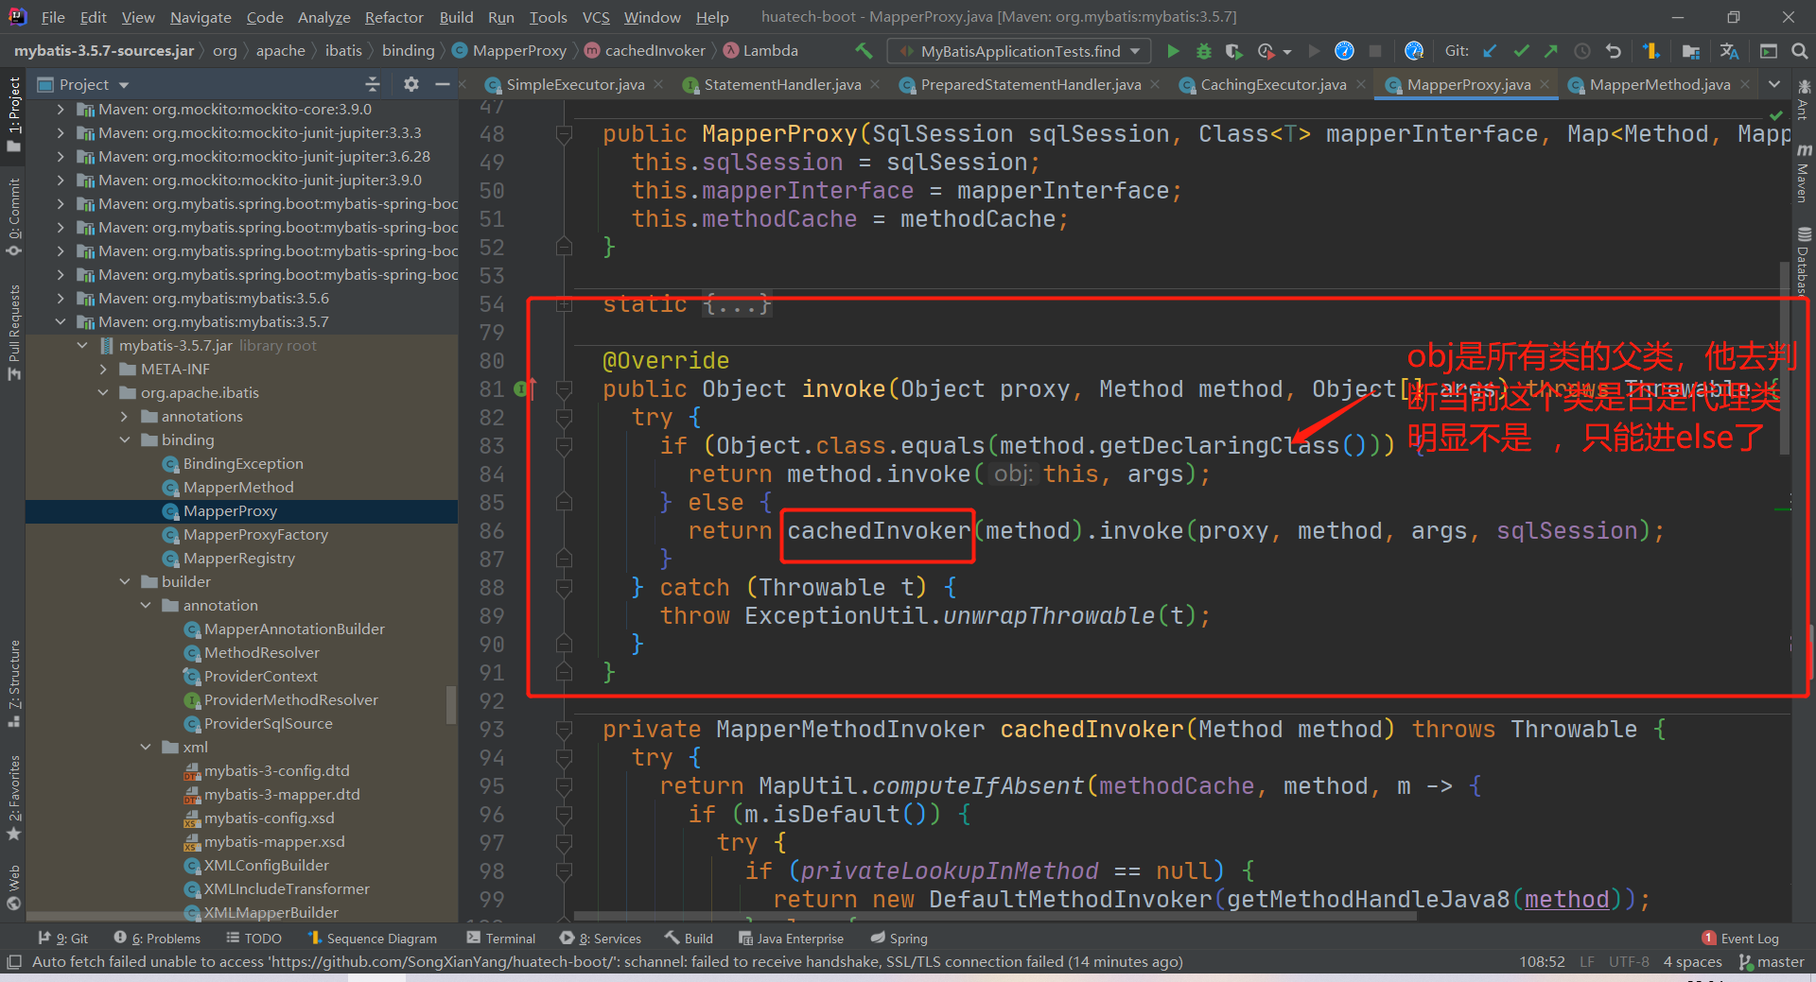Click the blue gauge profiler icon
Screen dimensions: 1816x982
click(1344, 51)
